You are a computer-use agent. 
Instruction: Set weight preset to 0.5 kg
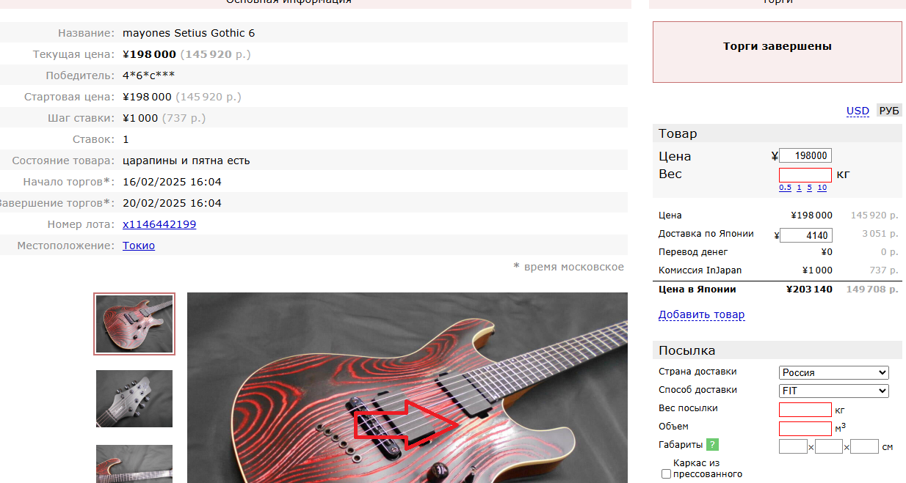[785, 188]
